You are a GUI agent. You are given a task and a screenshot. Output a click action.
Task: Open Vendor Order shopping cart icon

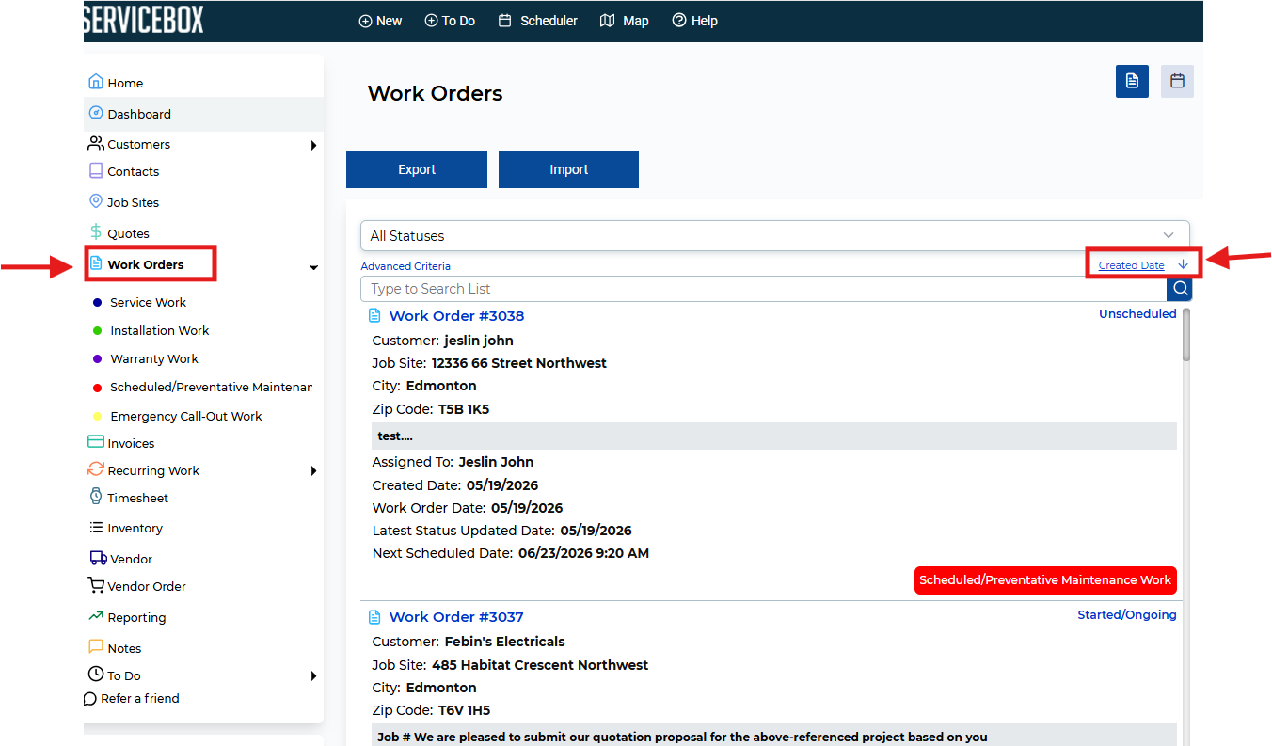tap(96, 585)
